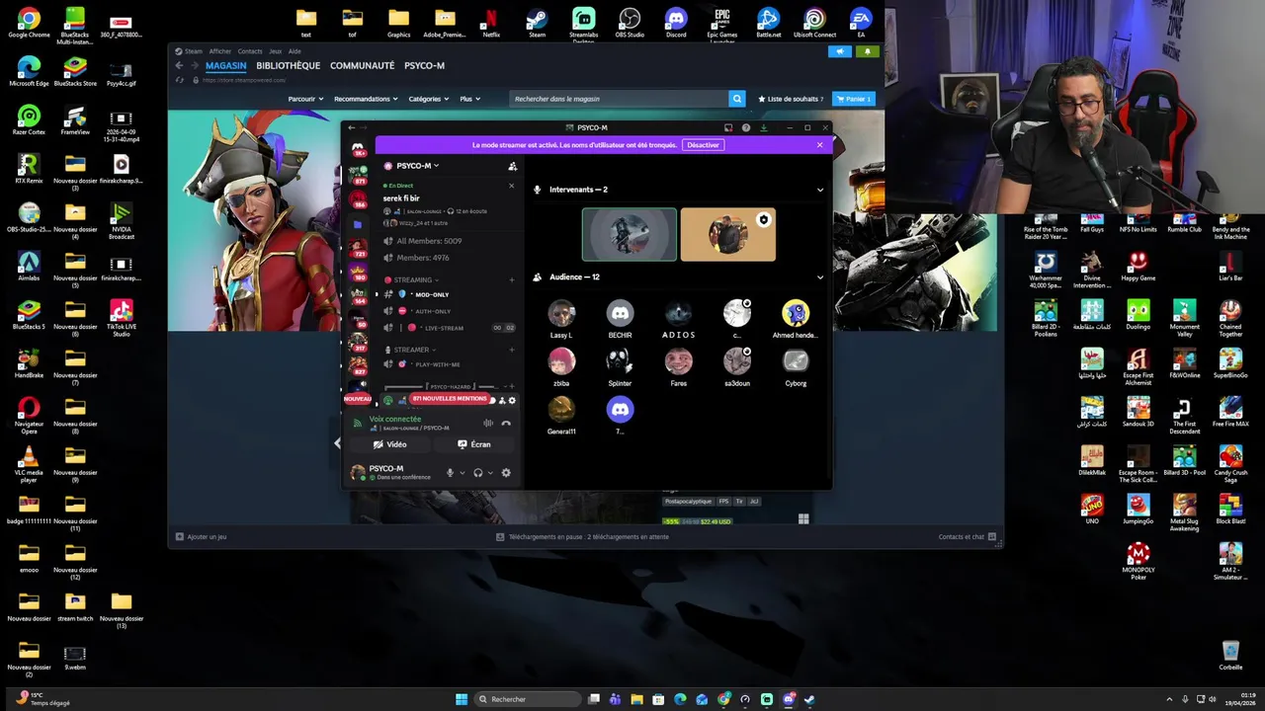Screen dimensions: 1265x711
Task: Open Steam Catégories dropdown
Action: [428, 99]
